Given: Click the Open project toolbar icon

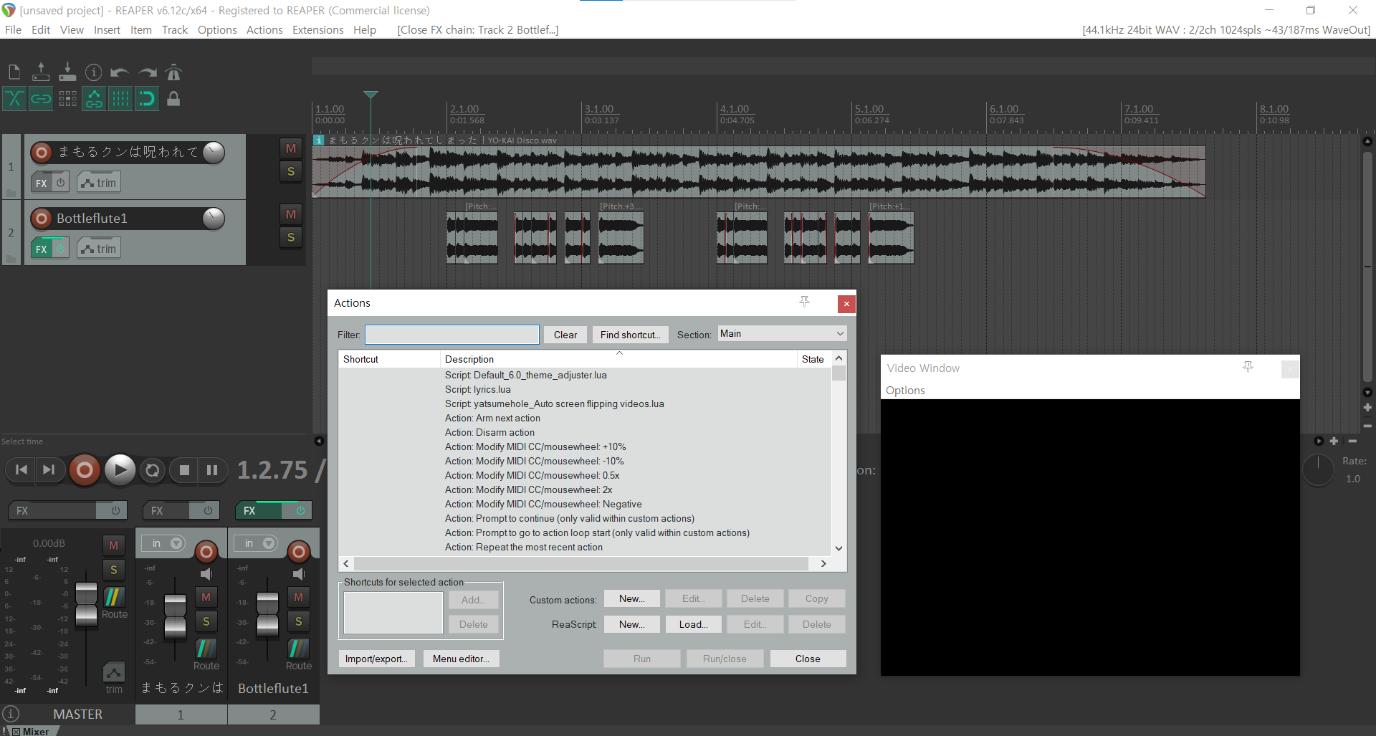Looking at the screenshot, I should (41, 72).
